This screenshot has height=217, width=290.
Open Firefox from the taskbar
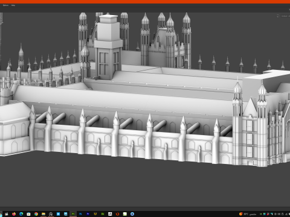point(14,214)
